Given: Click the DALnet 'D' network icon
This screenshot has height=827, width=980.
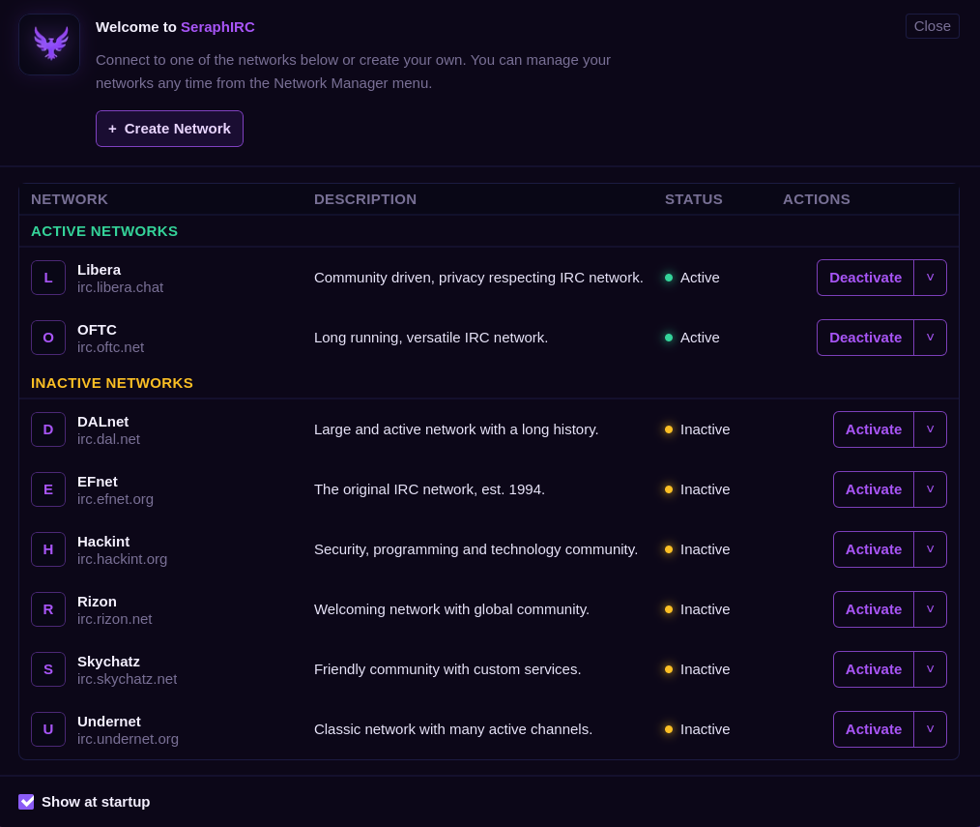Looking at the screenshot, I should 48,429.
